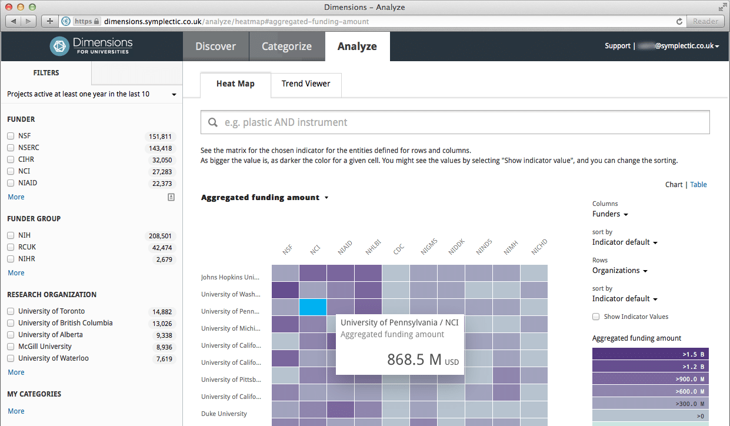Click More under My Categories
The height and width of the screenshot is (426, 730).
(x=16, y=411)
